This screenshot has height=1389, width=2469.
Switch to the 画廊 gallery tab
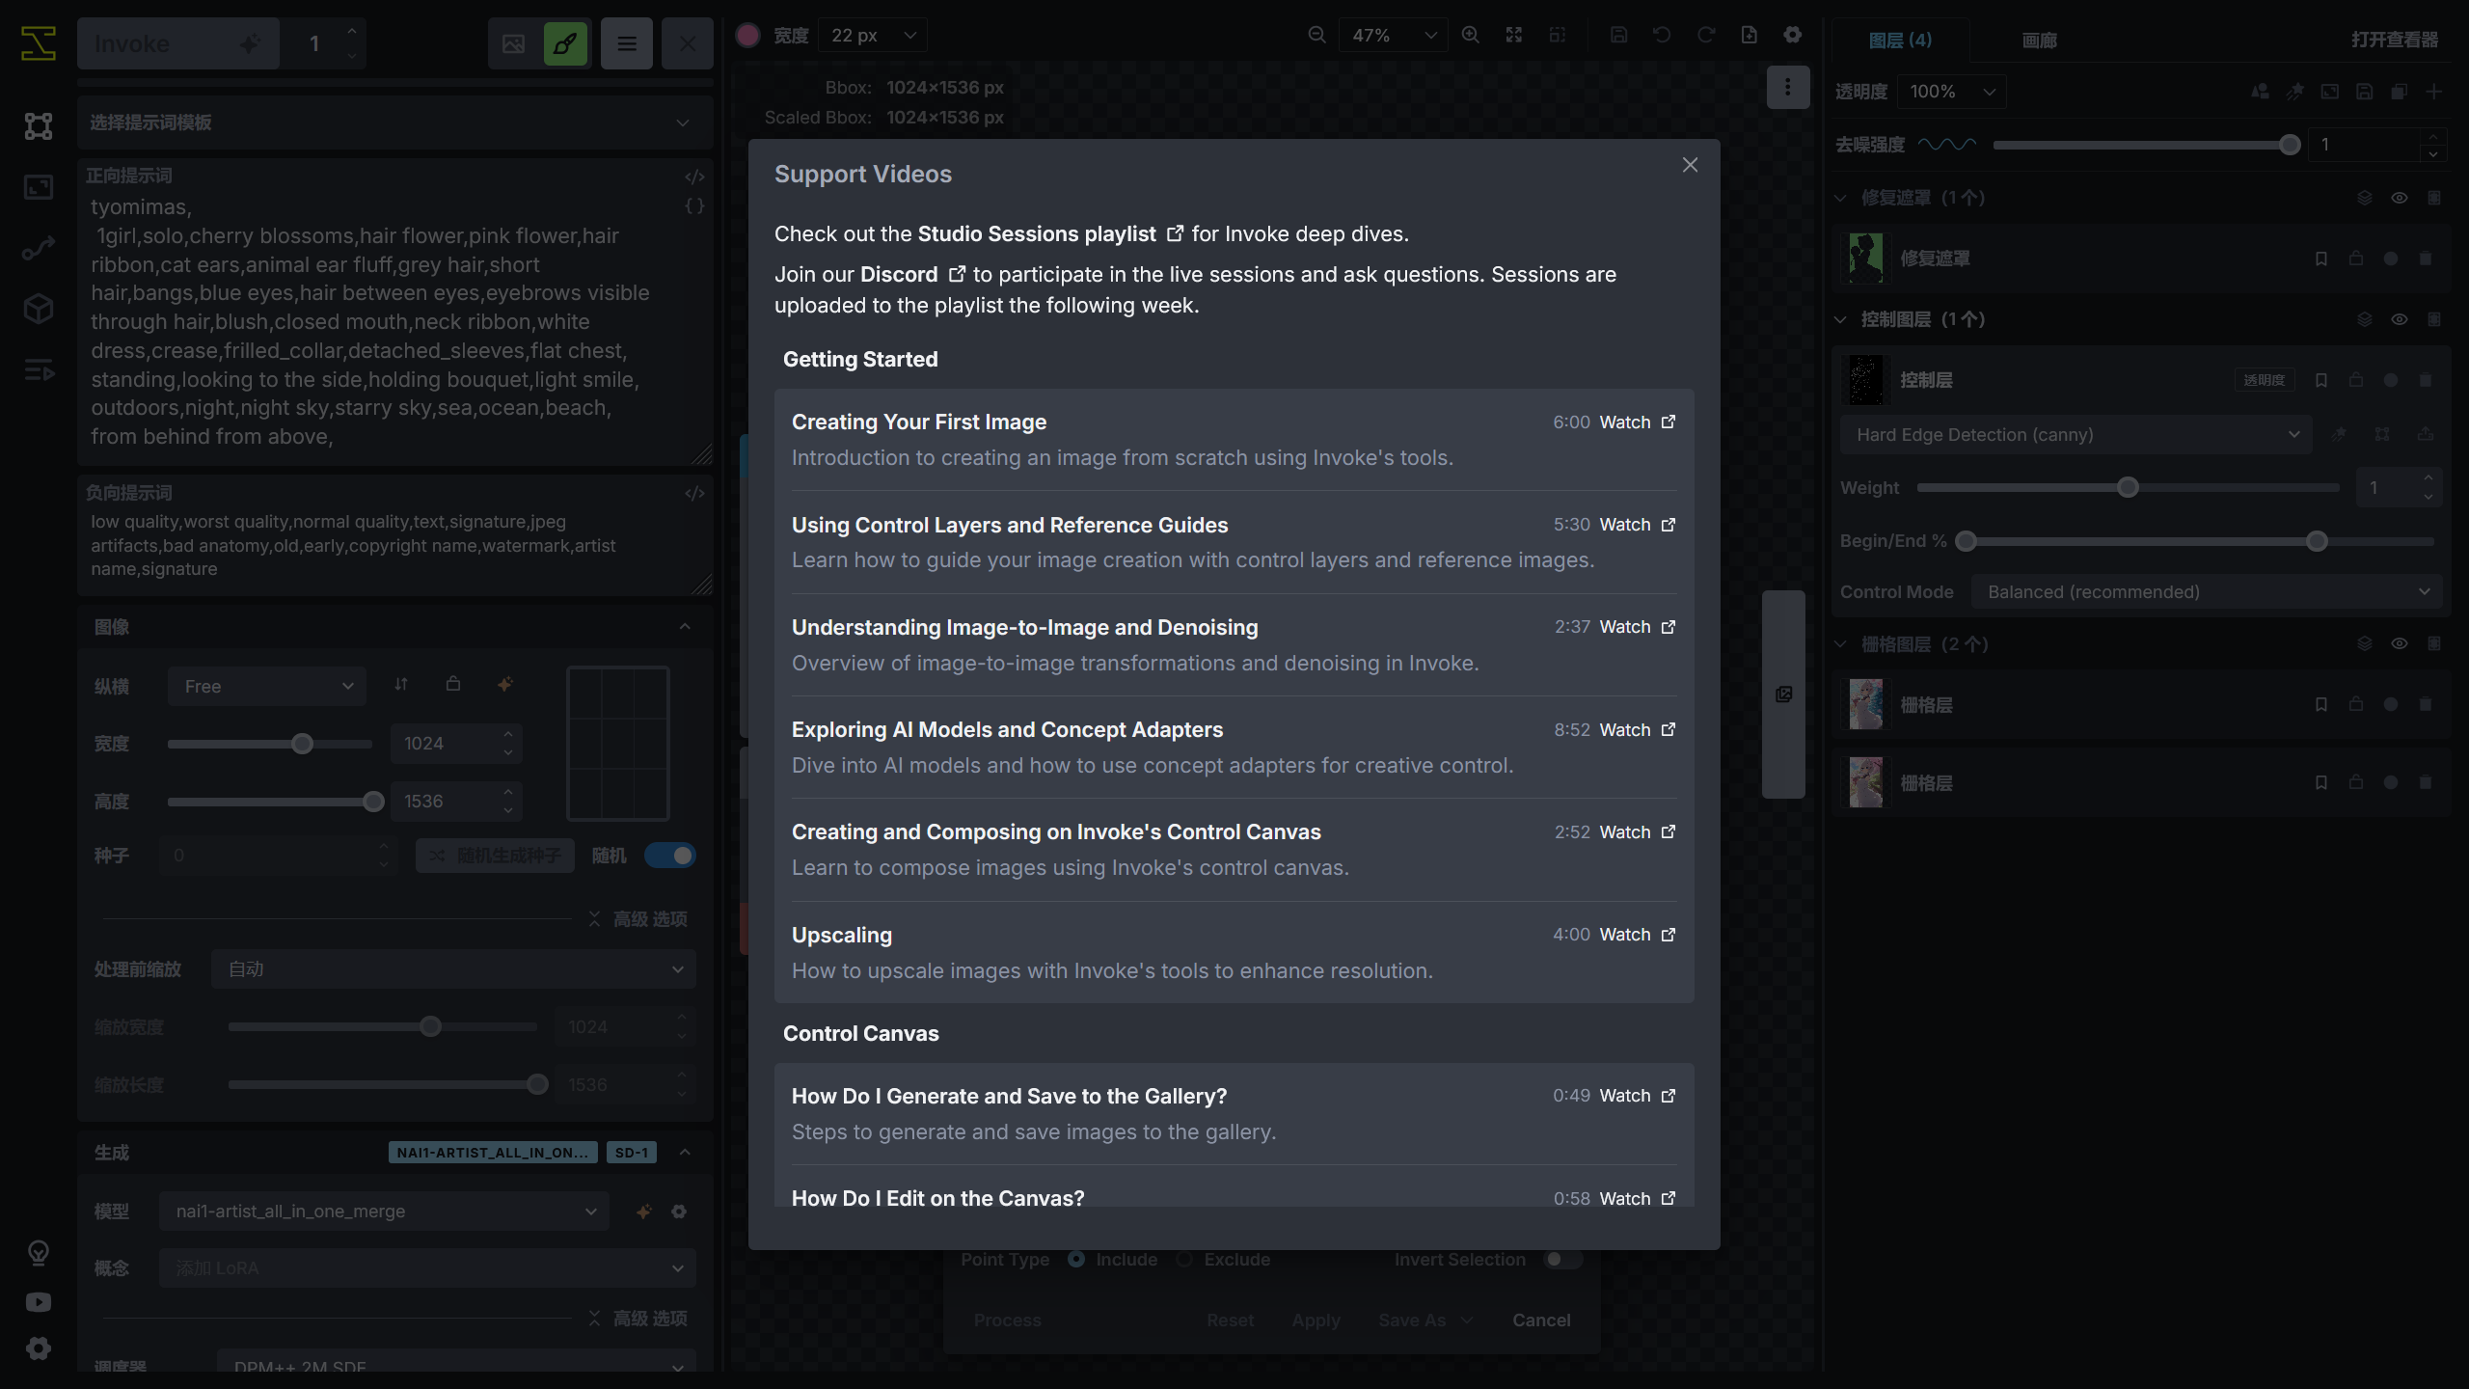(x=2039, y=41)
